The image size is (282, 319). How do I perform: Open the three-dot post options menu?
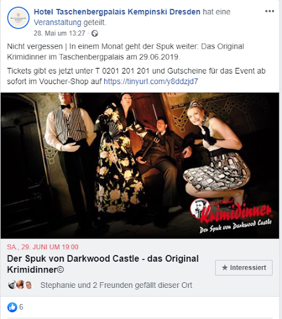point(270,11)
